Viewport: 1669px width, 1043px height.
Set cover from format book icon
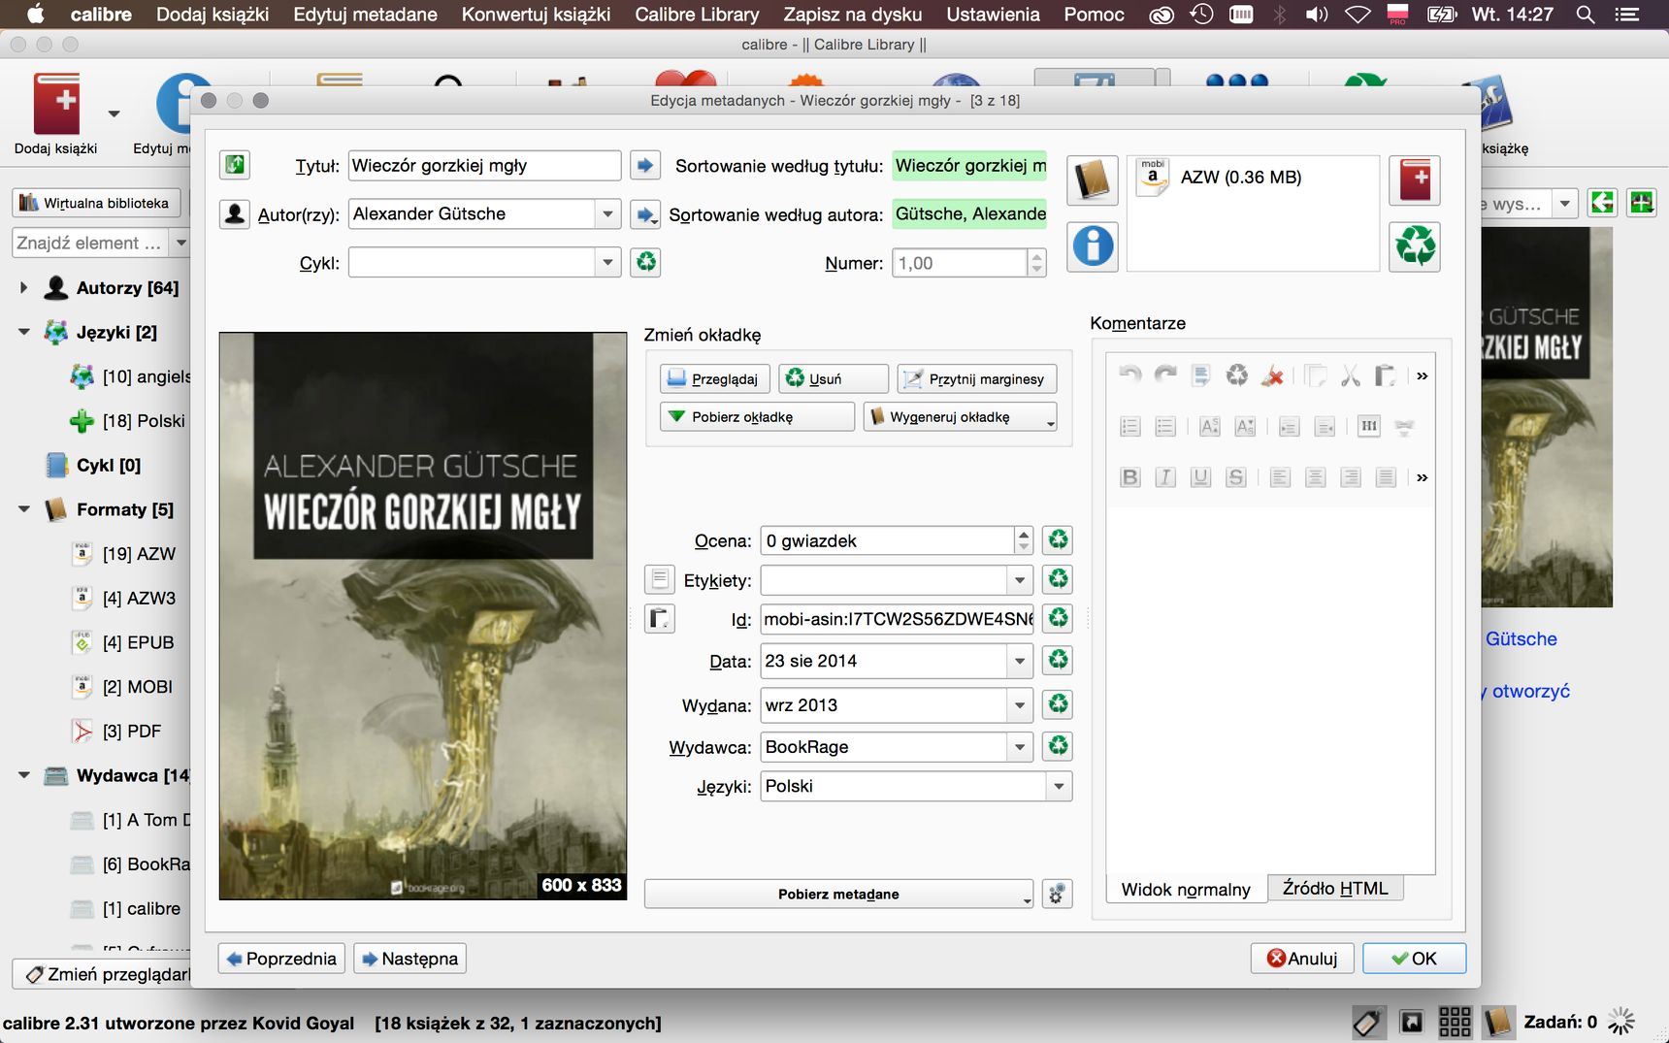point(1093,180)
